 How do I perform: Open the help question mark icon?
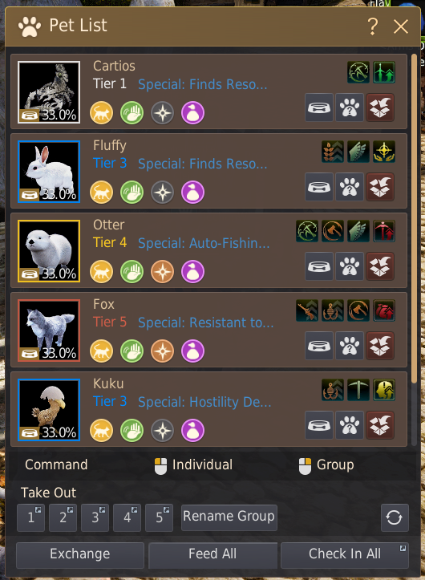point(372,26)
